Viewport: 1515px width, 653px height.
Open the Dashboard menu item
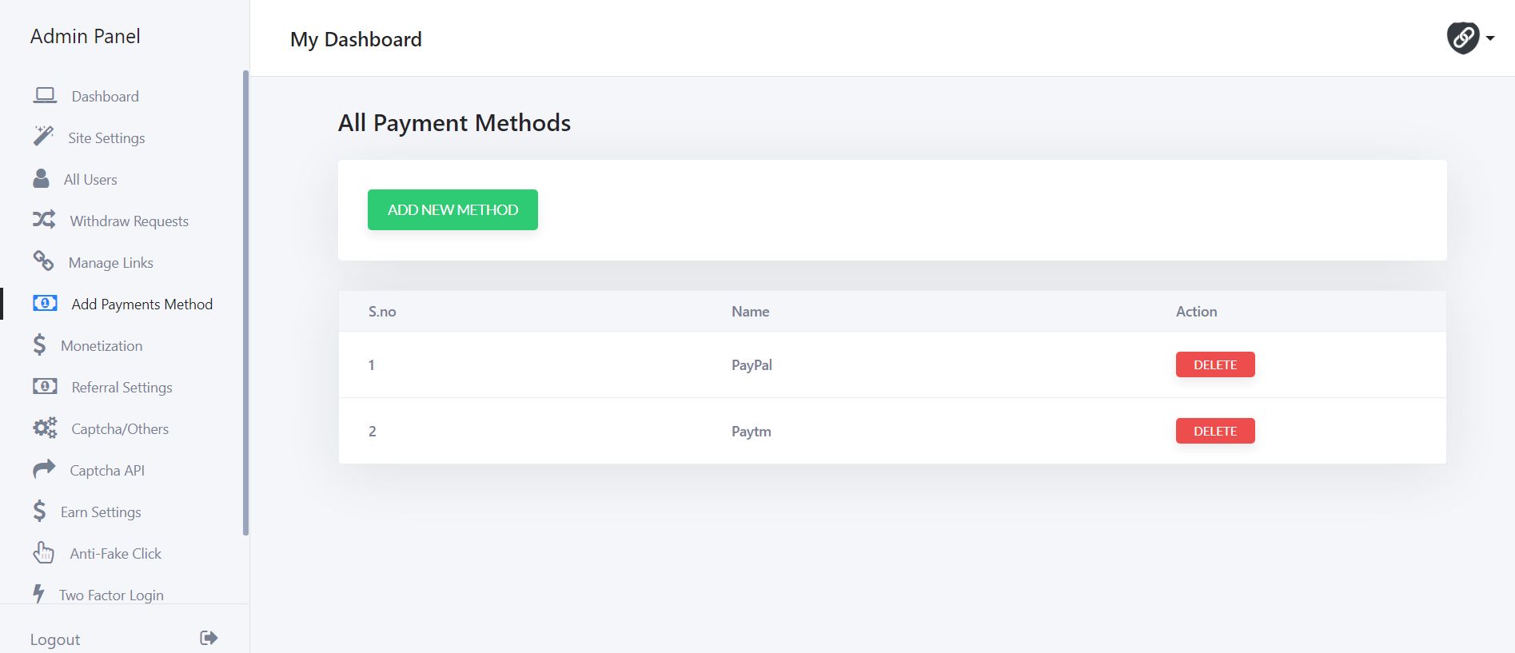tap(106, 97)
